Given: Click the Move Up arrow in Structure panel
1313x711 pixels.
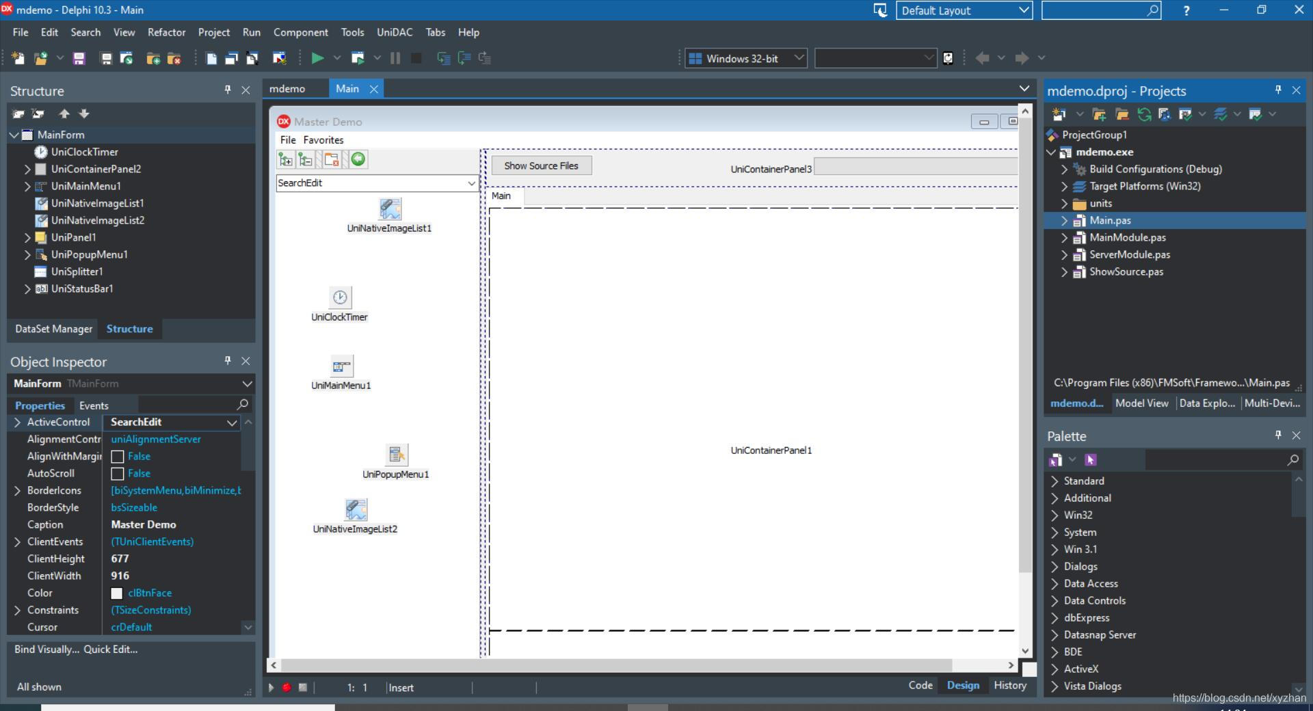Looking at the screenshot, I should (x=64, y=113).
